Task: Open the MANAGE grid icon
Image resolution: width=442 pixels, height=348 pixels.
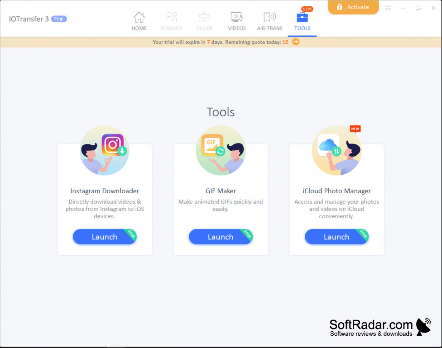Action: click(171, 17)
